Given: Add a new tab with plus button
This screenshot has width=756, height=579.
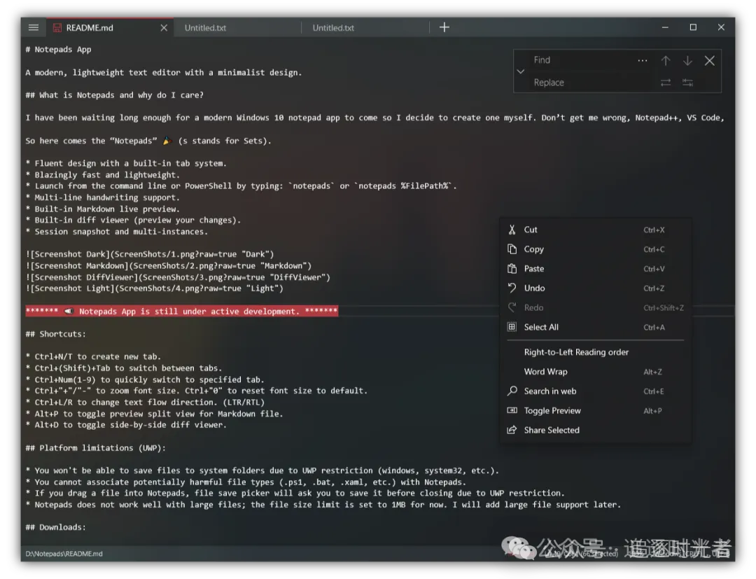Looking at the screenshot, I should [444, 27].
